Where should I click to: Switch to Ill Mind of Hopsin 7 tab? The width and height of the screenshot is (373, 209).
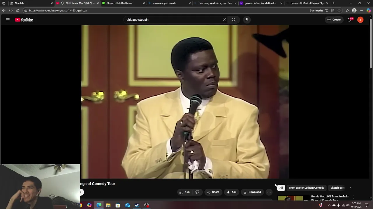click(x=307, y=3)
